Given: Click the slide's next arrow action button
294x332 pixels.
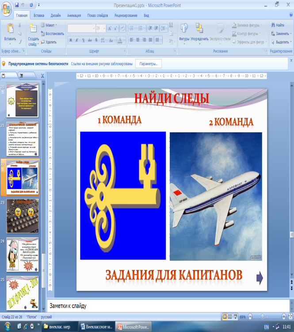Looking at the screenshot, I should [x=260, y=278].
